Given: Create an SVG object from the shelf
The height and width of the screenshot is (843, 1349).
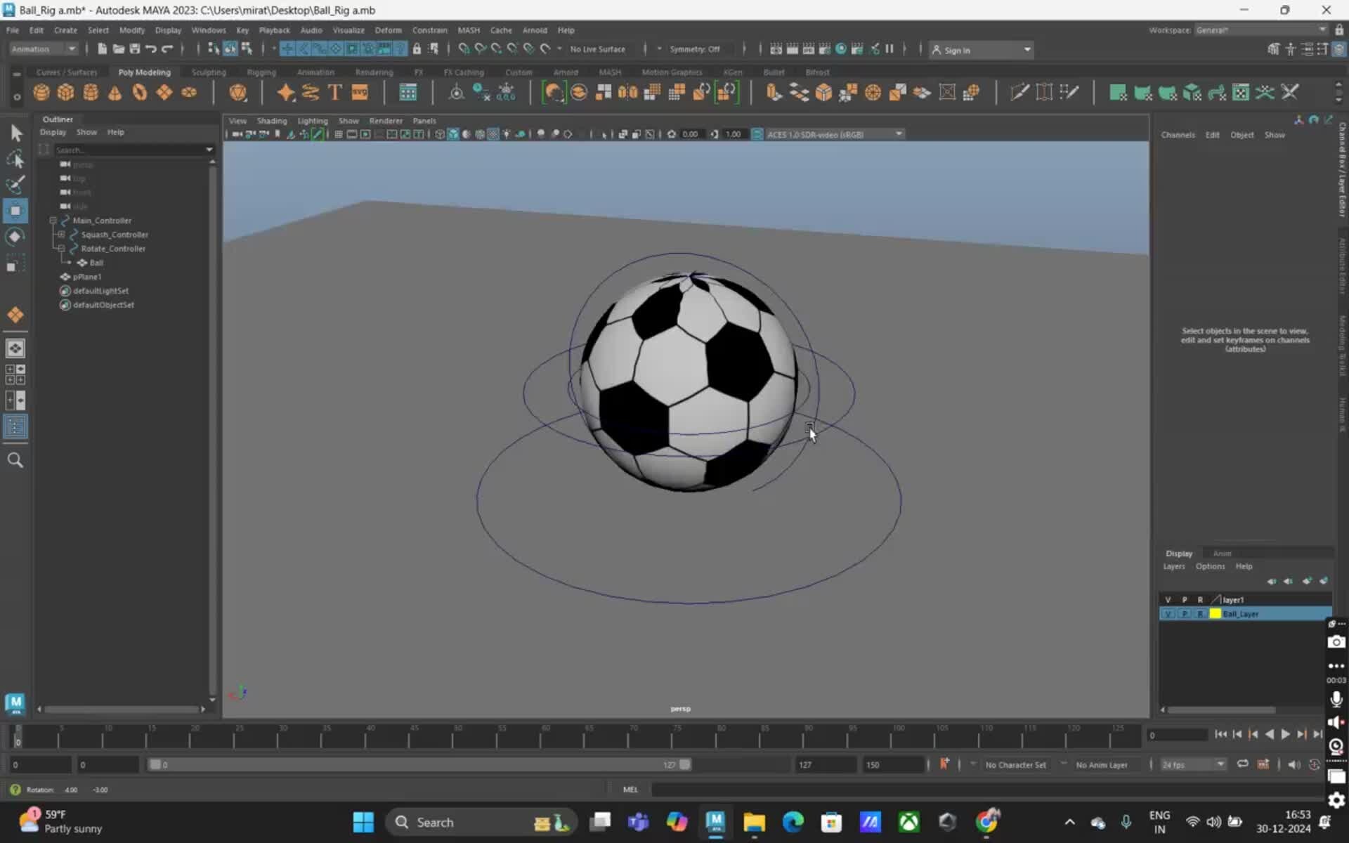Looking at the screenshot, I should pos(360,92).
